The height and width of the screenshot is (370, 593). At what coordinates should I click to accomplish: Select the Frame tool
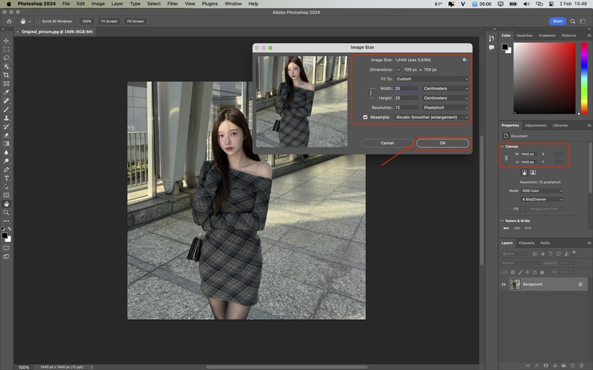point(7,84)
